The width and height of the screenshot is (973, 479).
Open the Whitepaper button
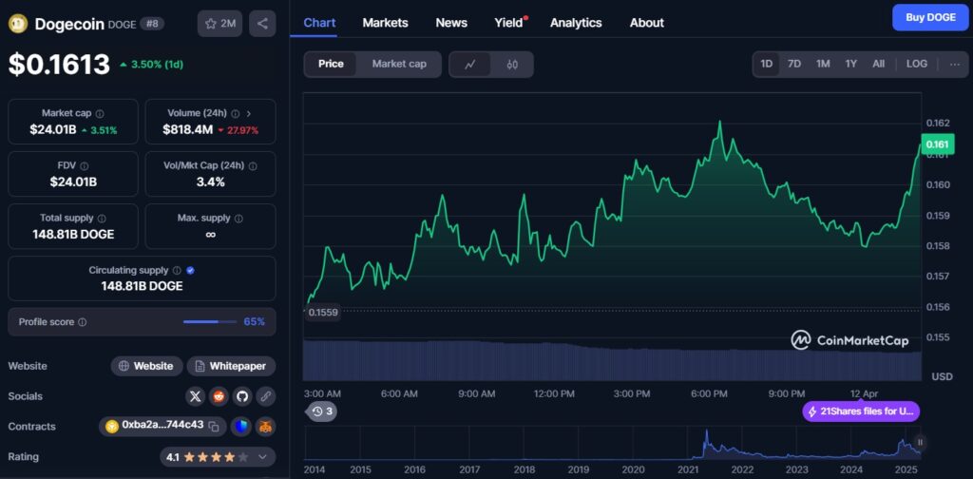(x=232, y=366)
